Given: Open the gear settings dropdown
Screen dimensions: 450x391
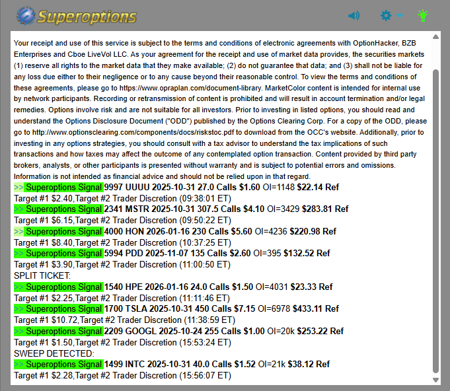Looking at the screenshot, I should click(x=390, y=15).
